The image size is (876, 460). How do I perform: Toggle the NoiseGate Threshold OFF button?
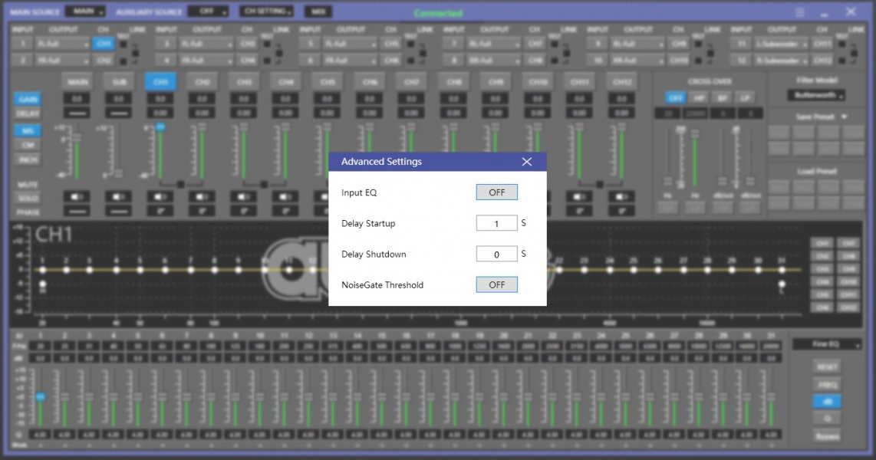coord(496,284)
